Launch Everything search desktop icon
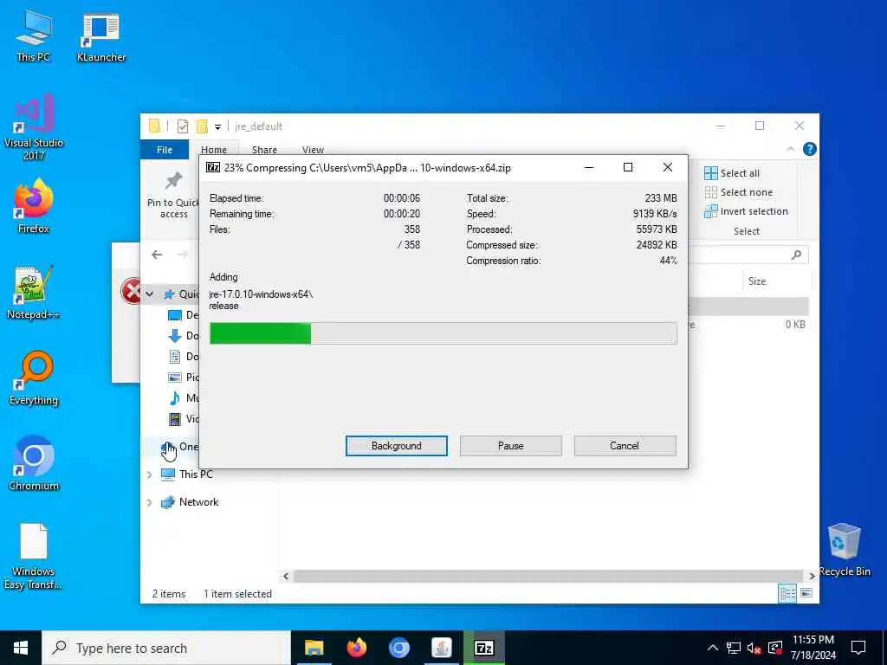887x665 pixels. point(34,378)
